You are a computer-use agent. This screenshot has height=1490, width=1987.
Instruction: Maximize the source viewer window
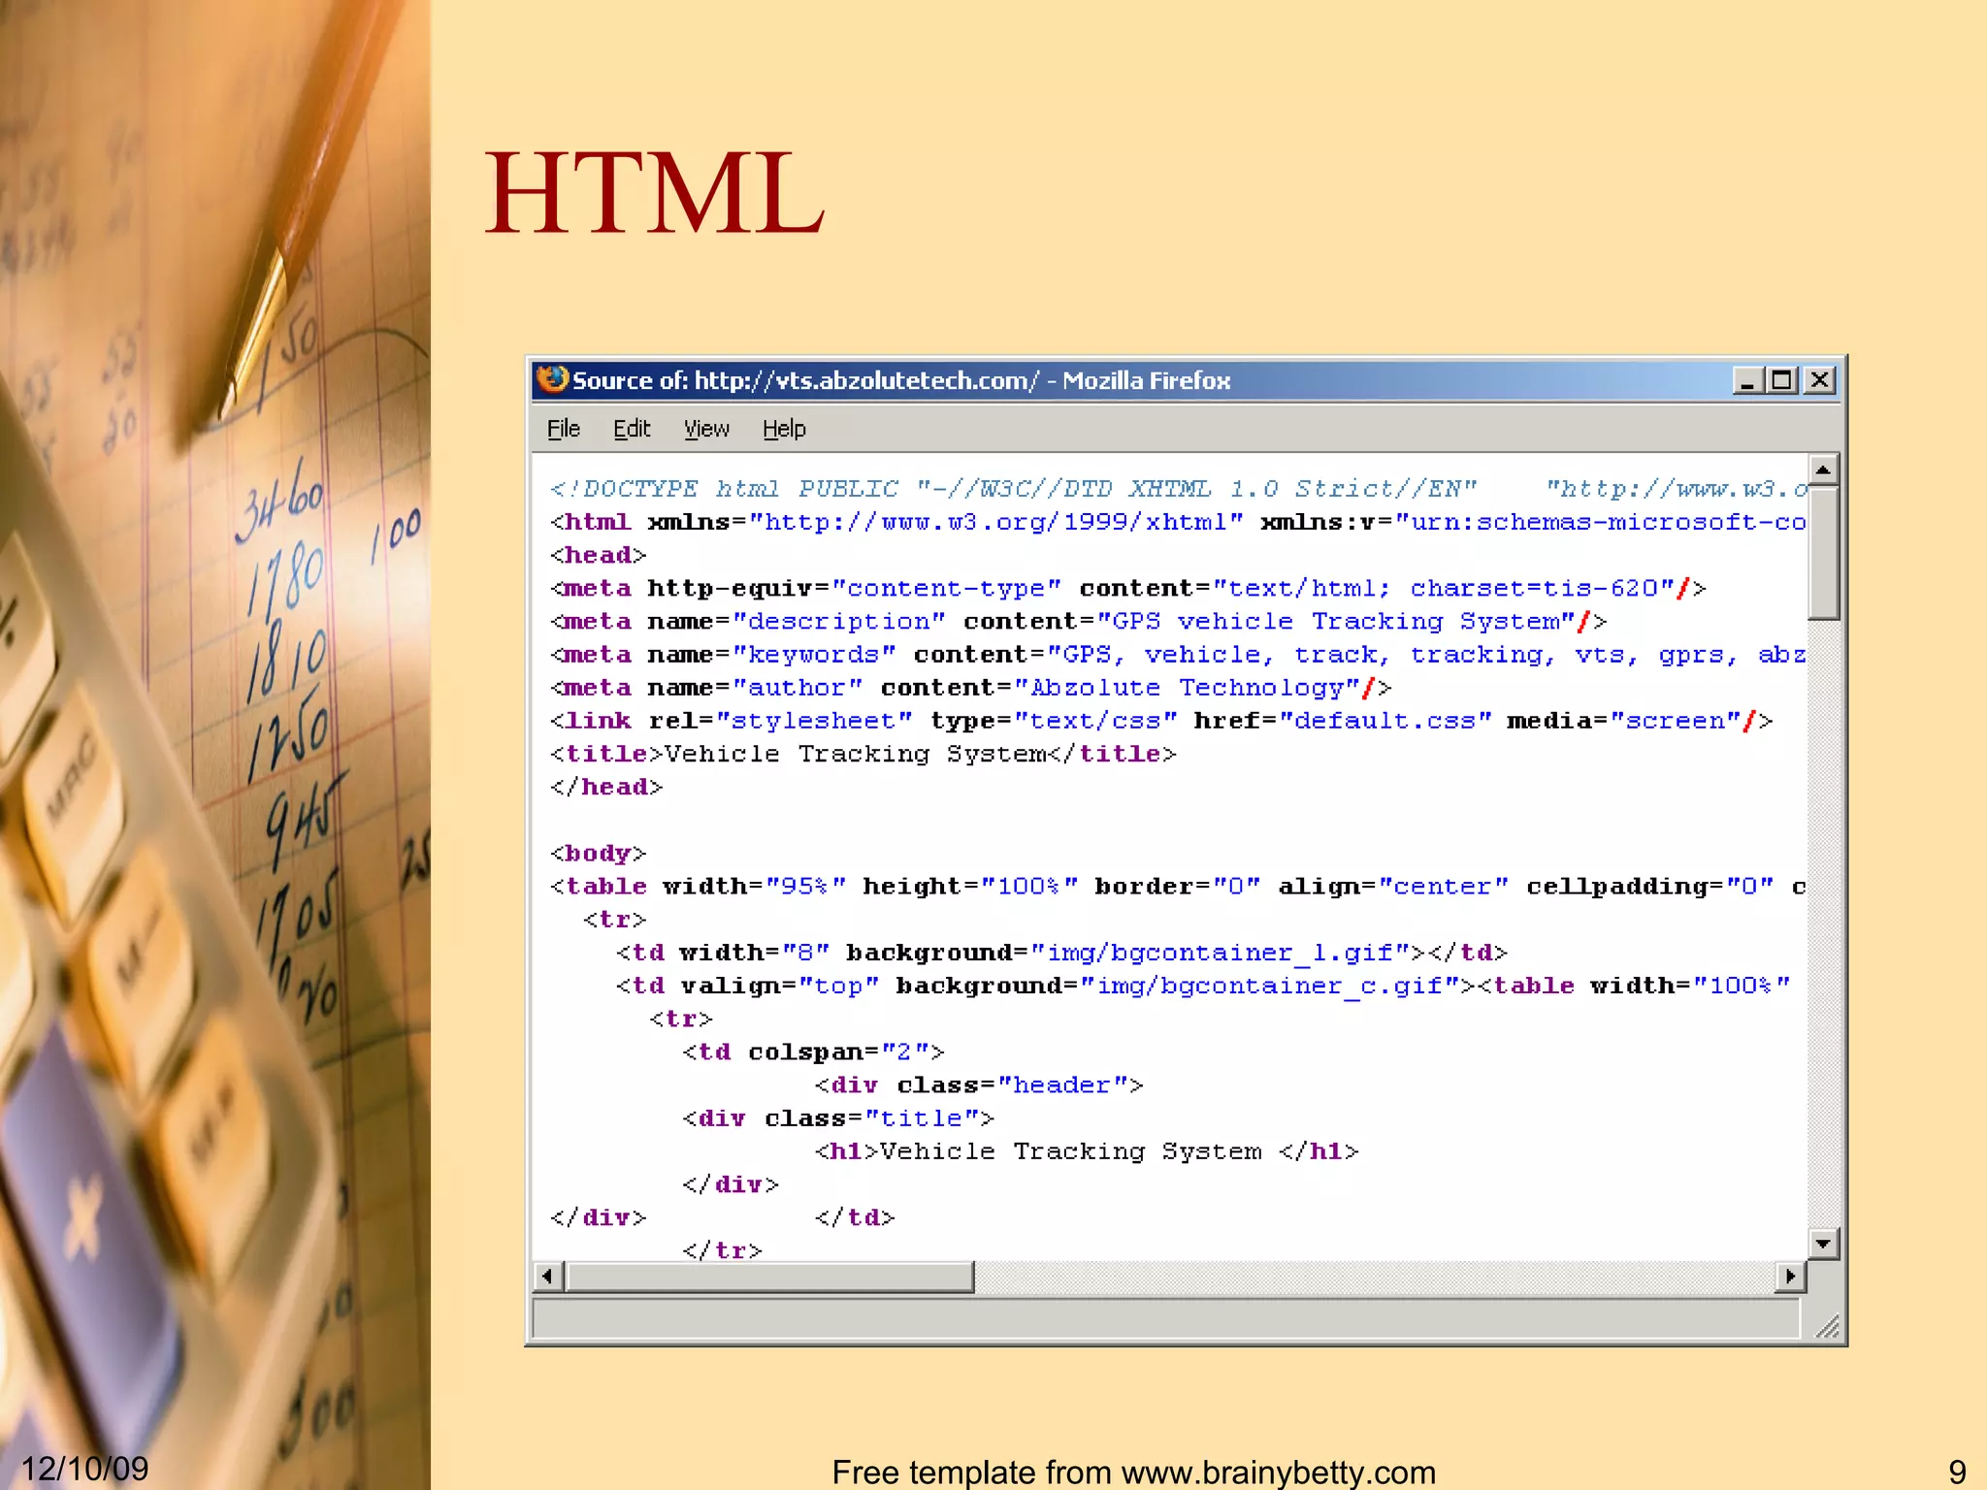(1782, 380)
